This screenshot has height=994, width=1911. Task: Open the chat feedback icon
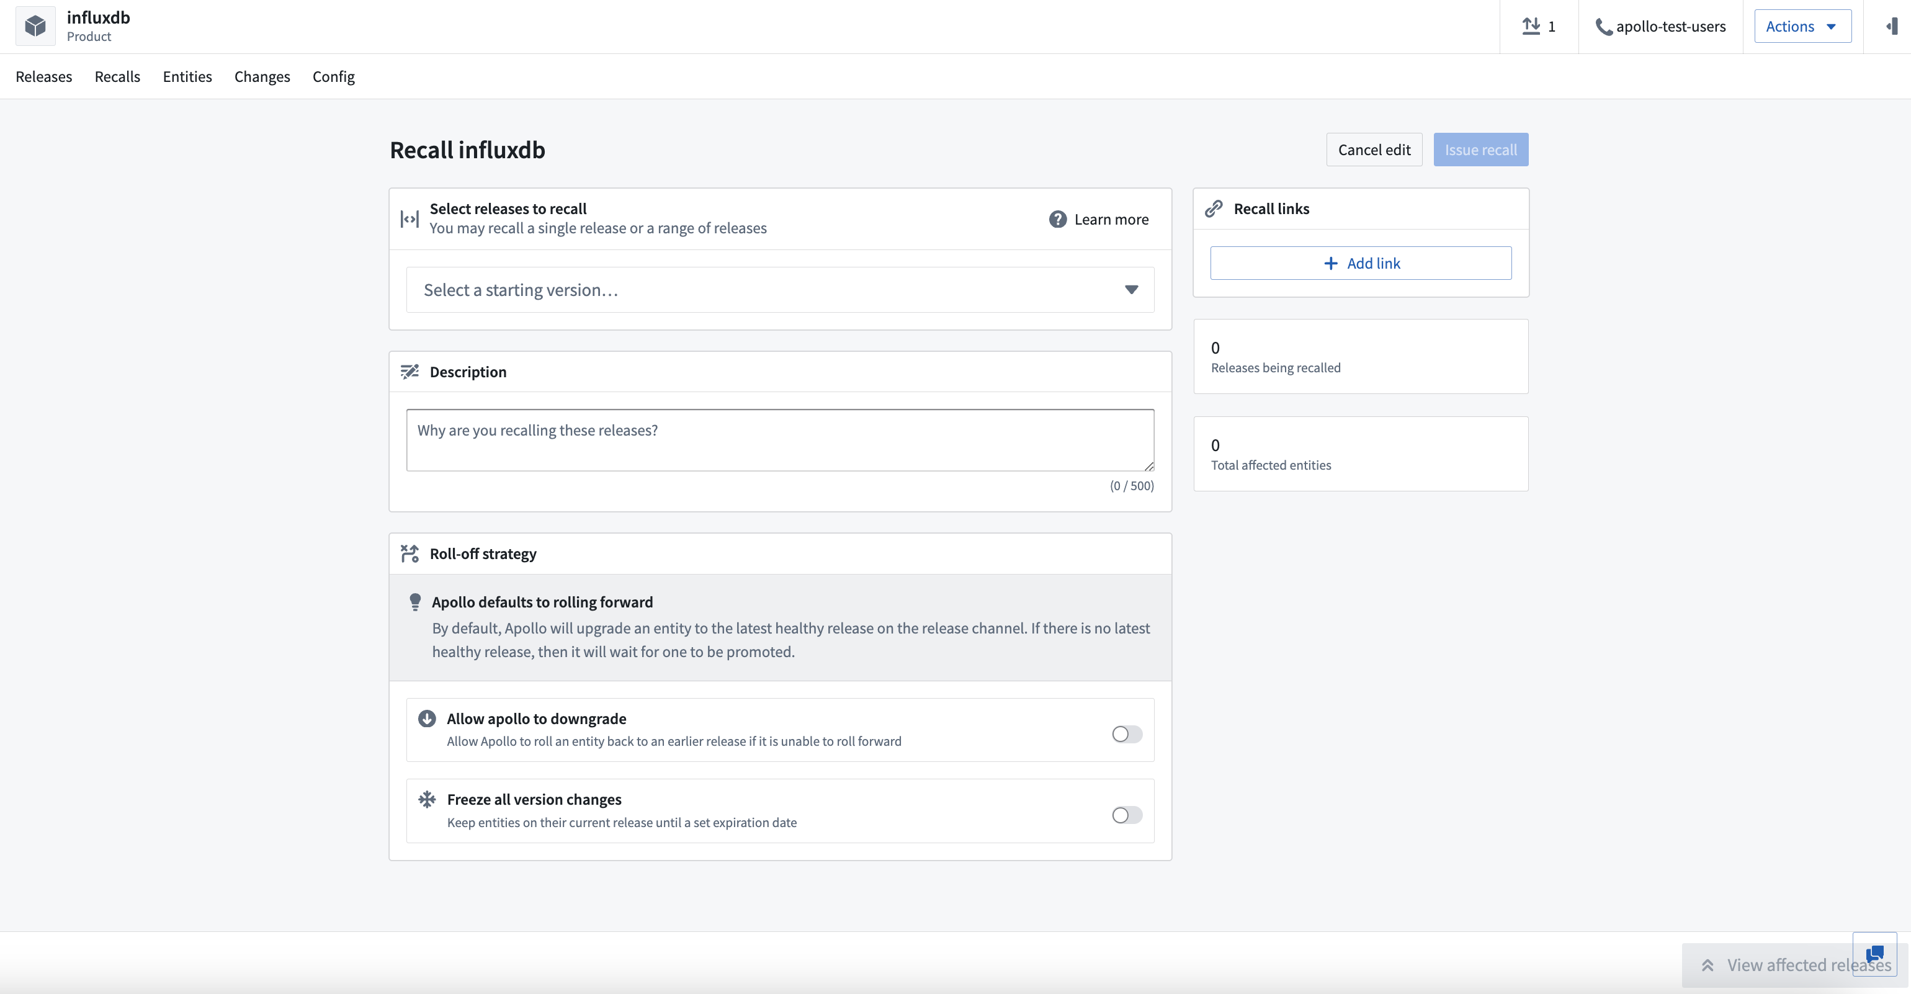pos(1874,954)
